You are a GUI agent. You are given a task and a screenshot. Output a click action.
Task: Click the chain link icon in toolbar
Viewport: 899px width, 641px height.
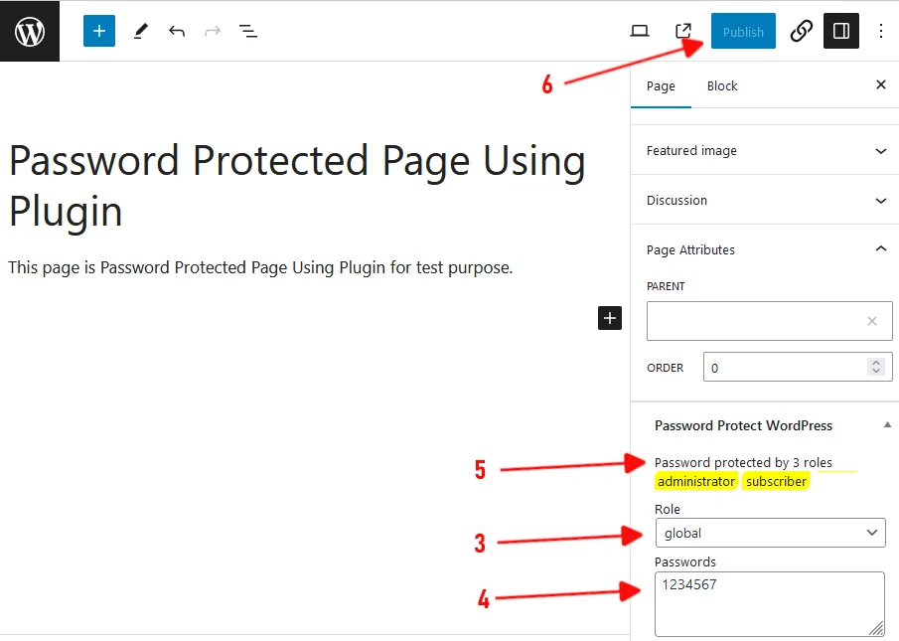pyautogui.click(x=801, y=31)
